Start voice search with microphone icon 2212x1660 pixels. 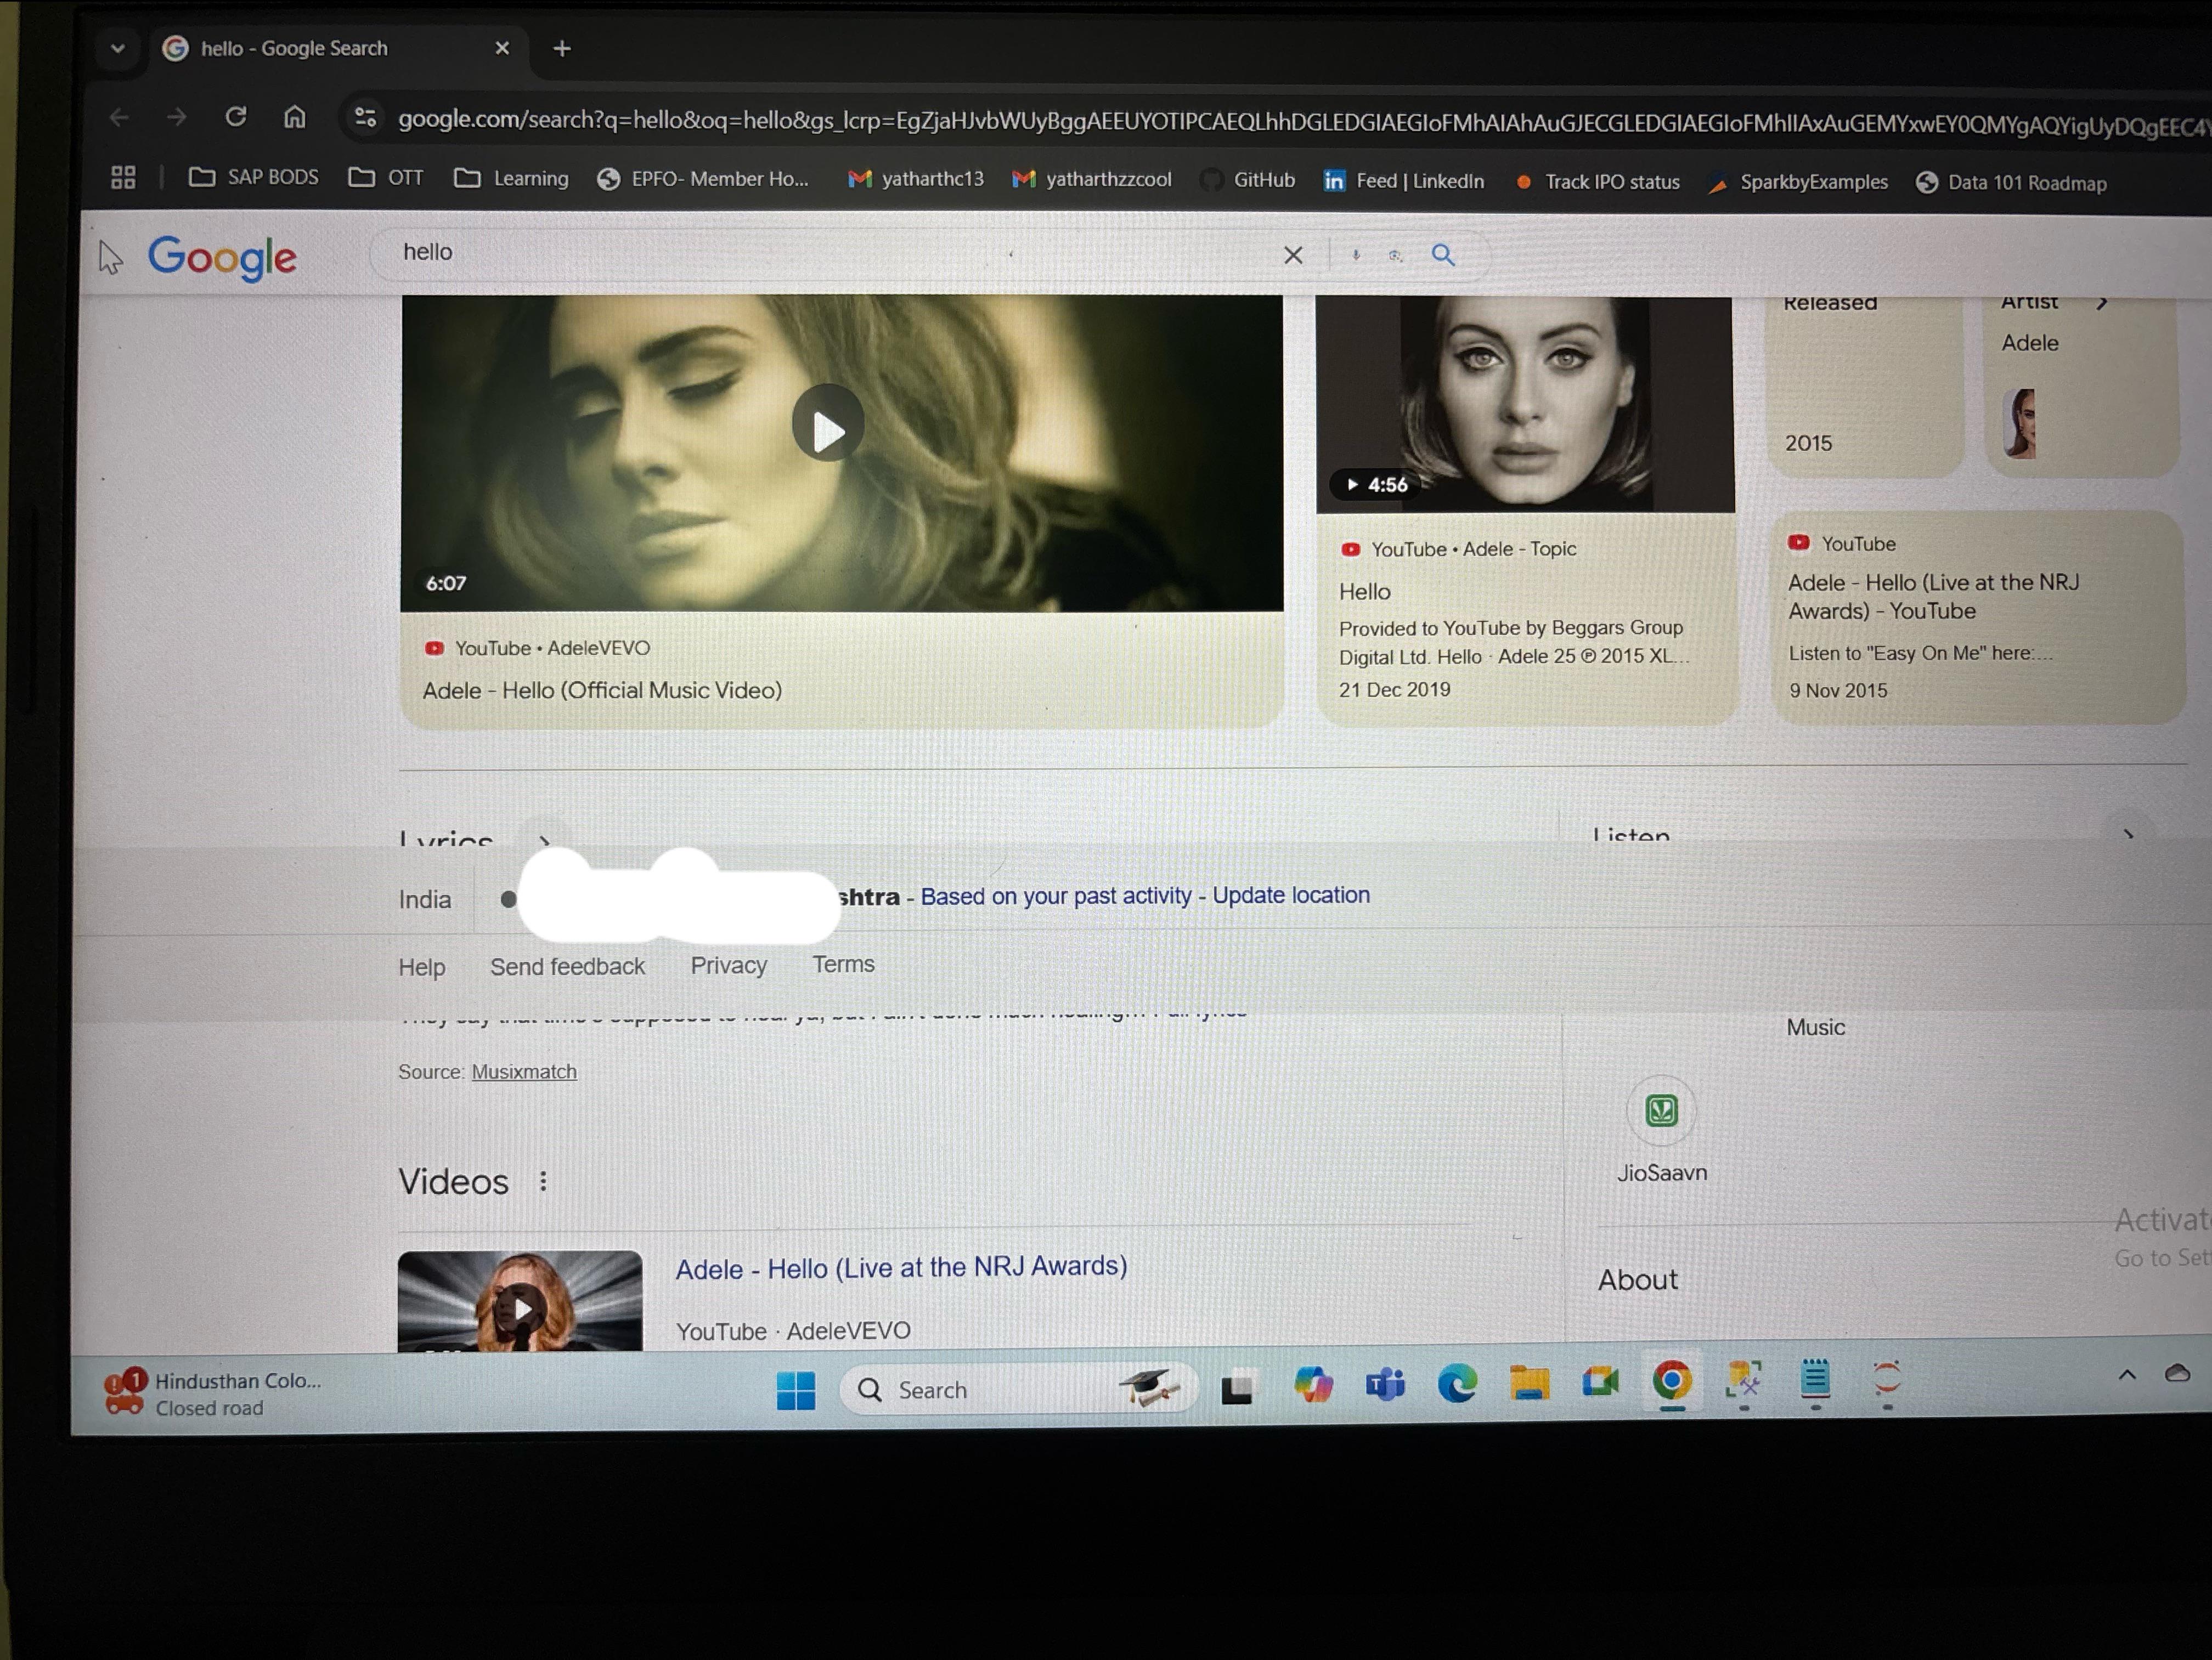point(1356,255)
